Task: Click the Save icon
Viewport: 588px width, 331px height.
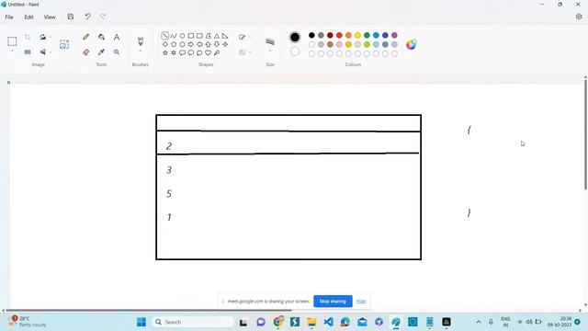Action: (71, 17)
